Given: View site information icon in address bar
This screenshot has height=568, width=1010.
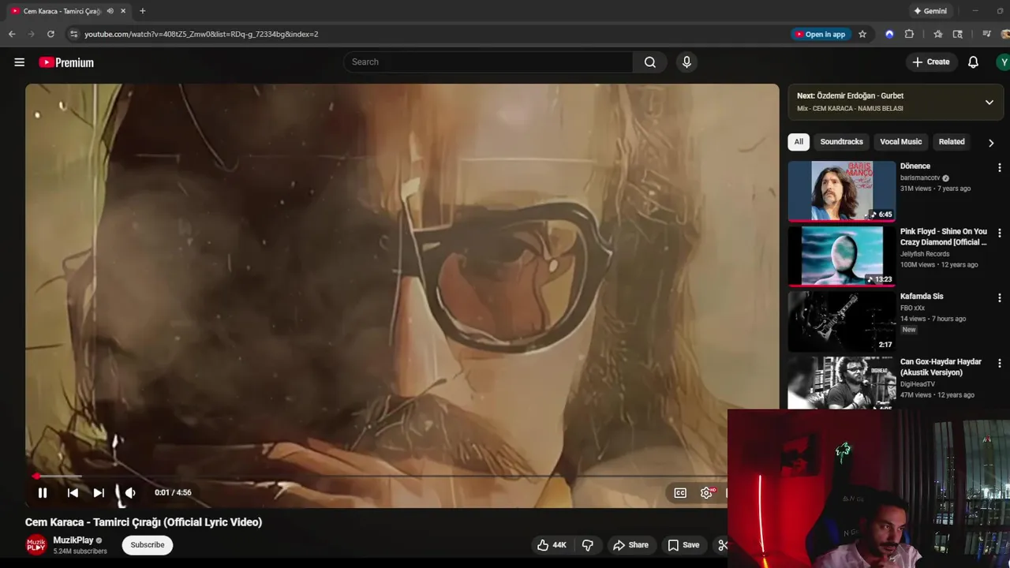Looking at the screenshot, I should tap(73, 34).
